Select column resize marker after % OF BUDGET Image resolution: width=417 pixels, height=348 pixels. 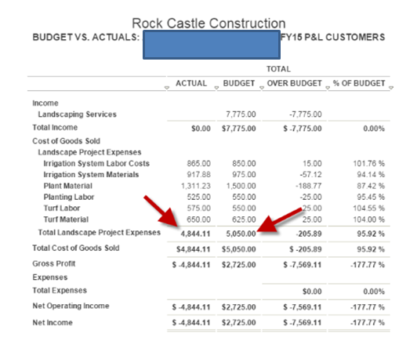391,88
